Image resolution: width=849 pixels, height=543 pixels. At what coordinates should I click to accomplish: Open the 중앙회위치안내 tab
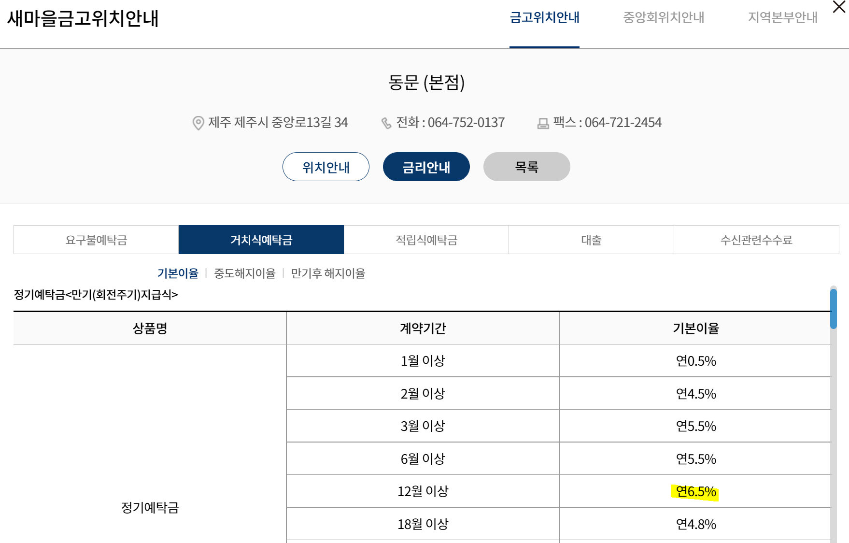pos(664,17)
